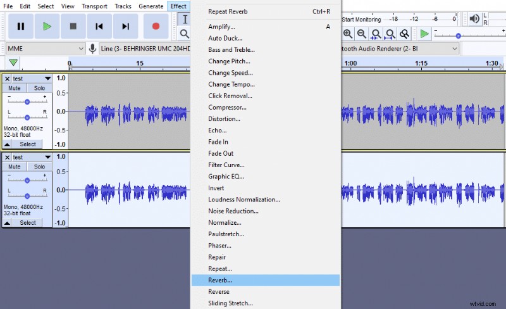Click the Play-at-speed green arrow

pos(424,34)
